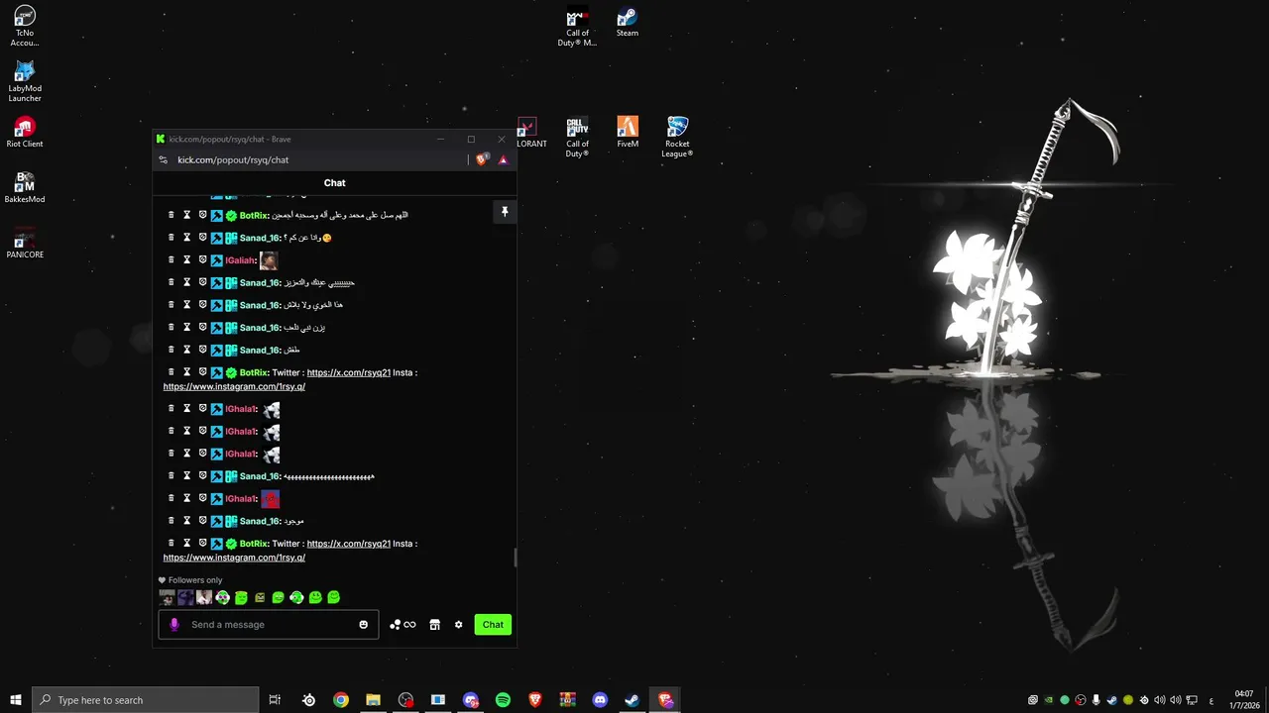Image resolution: width=1269 pixels, height=713 pixels.
Task: Timeout Sanad_16 via hourglass on the موجود message
Action: (x=186, y=521)
